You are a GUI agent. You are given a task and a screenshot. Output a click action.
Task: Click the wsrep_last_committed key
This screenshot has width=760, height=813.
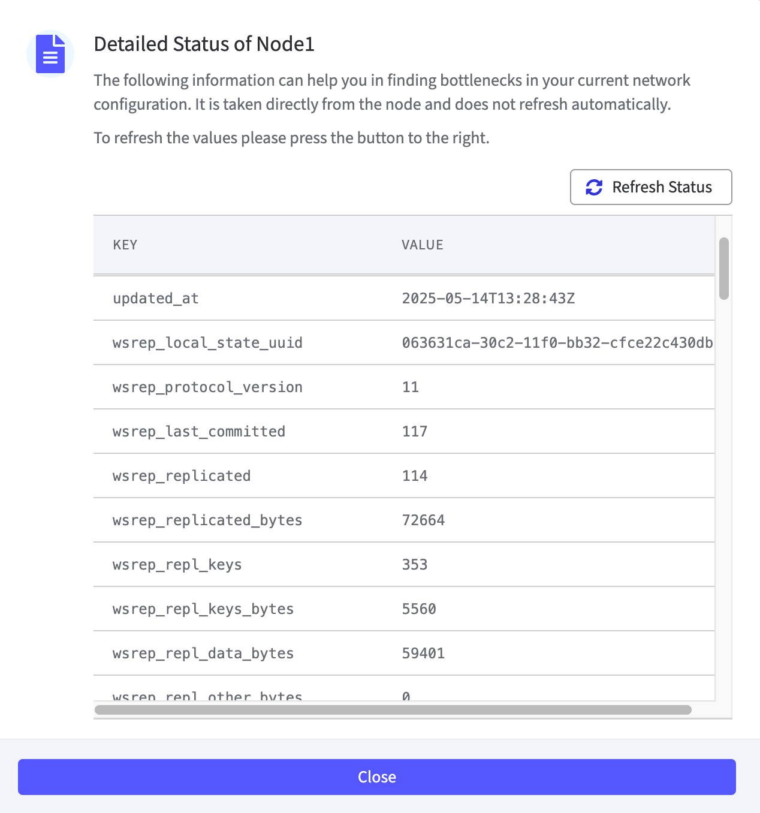[199, 432]
